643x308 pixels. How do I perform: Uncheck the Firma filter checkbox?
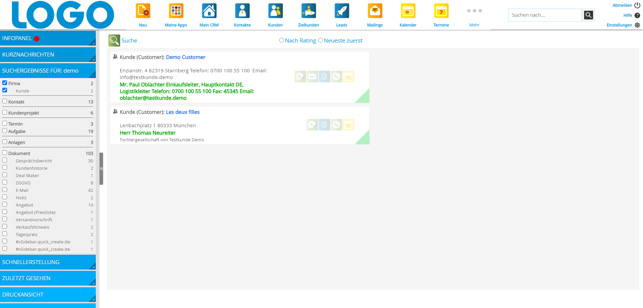pyautogui.click(x=5, y=83)
